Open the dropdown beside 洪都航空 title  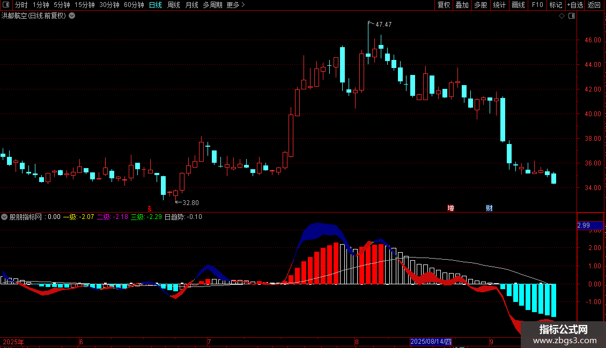tap(72, 16)
